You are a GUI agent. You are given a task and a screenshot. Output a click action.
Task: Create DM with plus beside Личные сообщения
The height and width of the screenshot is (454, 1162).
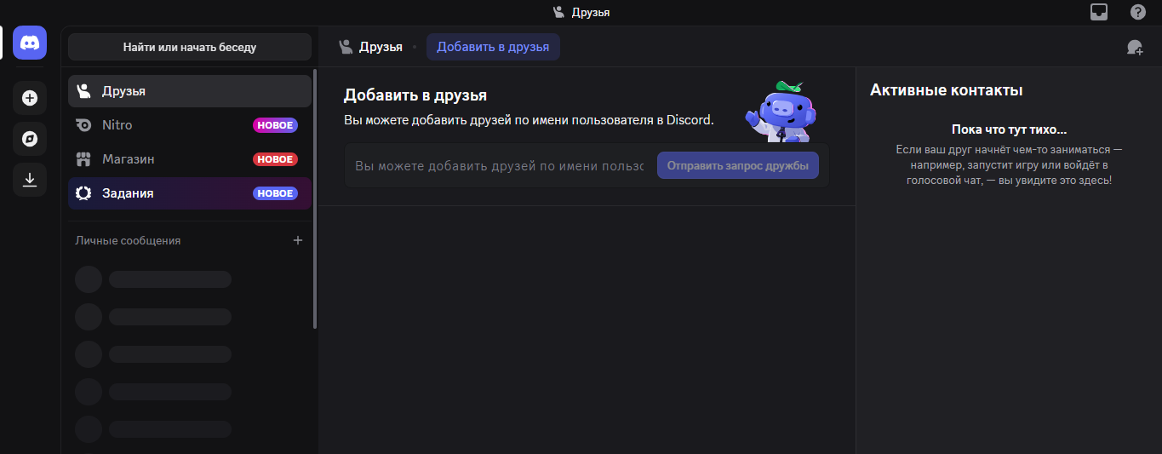298,240
